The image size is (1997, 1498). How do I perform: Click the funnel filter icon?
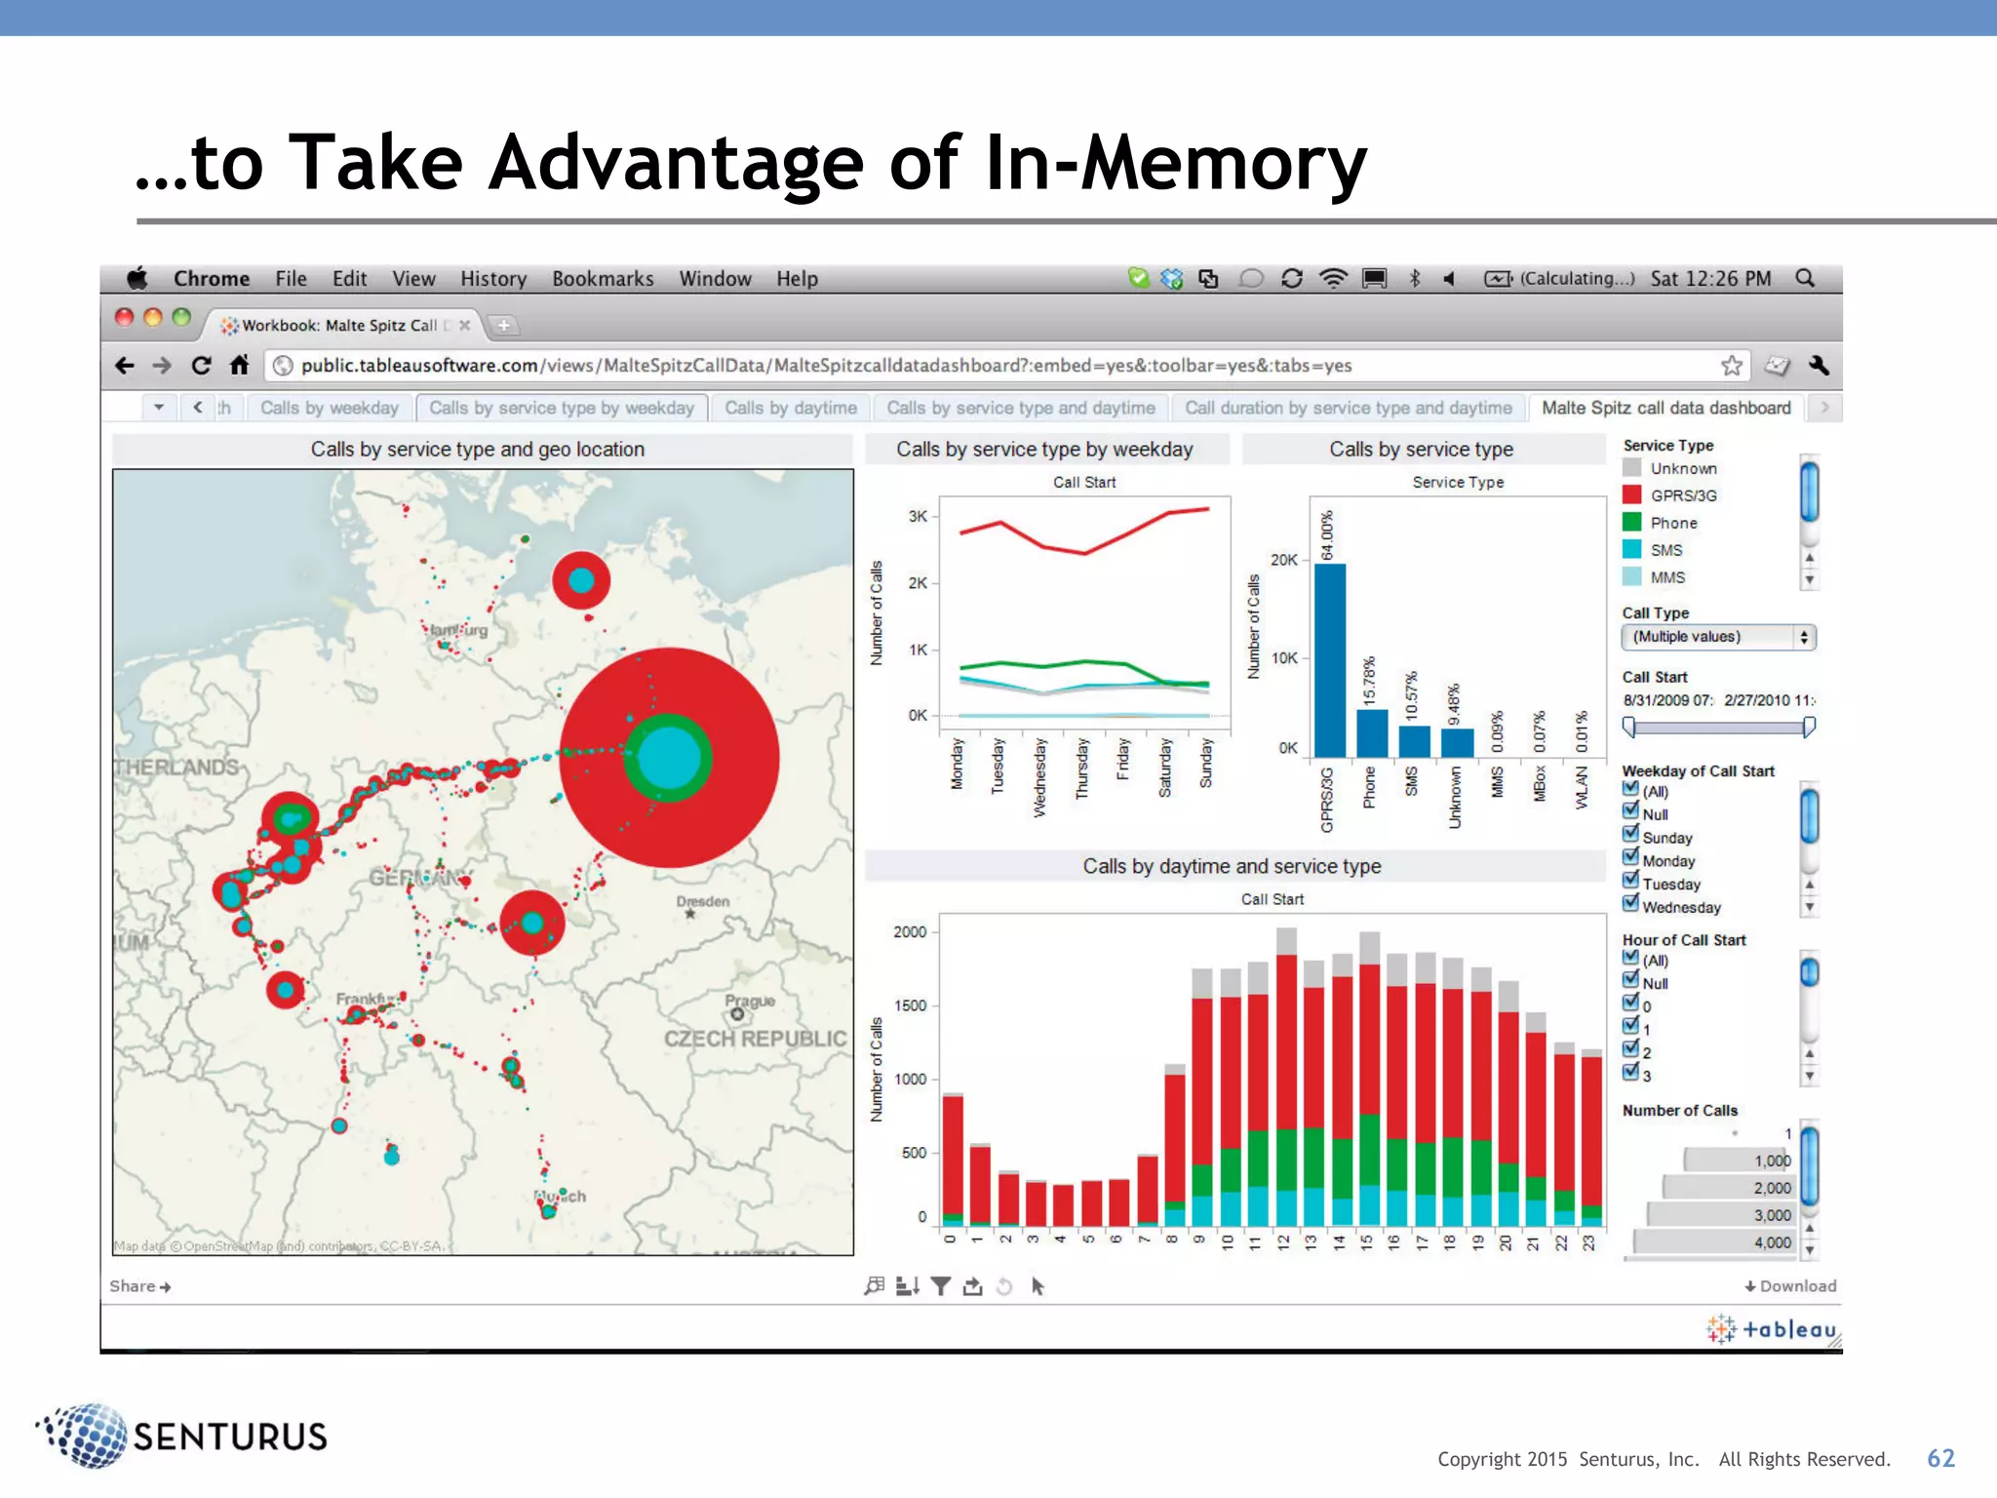tap(940, 1286)
